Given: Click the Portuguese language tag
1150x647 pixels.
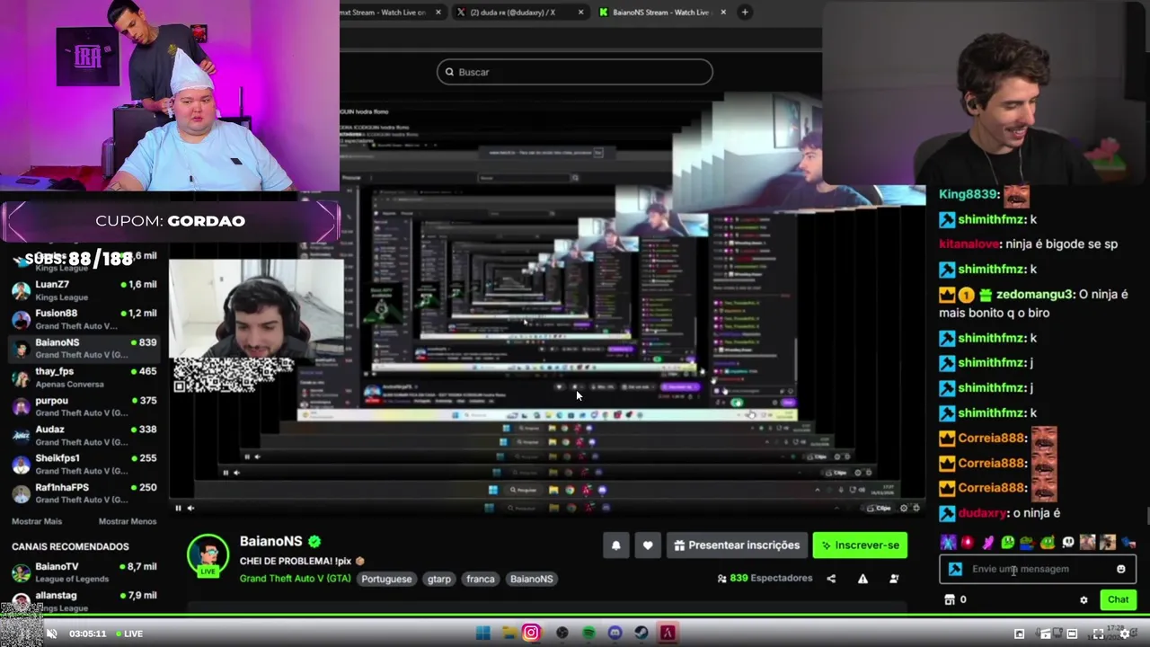Looking at the screenshot, I should 386,579.
